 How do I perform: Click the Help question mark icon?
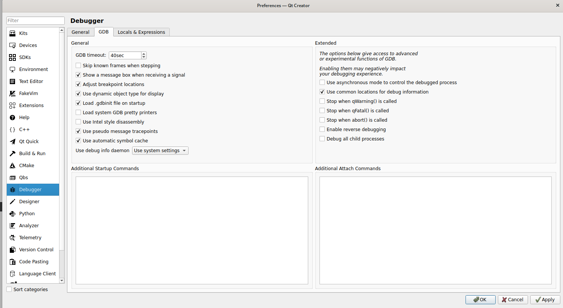(x=12, y=118)
